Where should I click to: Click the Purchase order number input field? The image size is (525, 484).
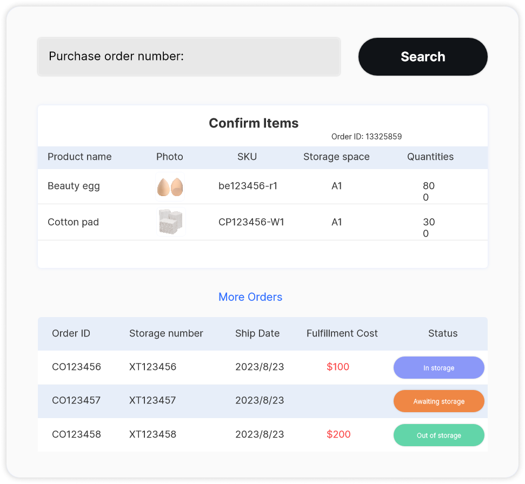pos(189,57)
